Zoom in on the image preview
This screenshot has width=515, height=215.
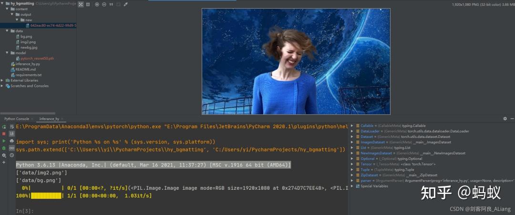click(97, 4)
